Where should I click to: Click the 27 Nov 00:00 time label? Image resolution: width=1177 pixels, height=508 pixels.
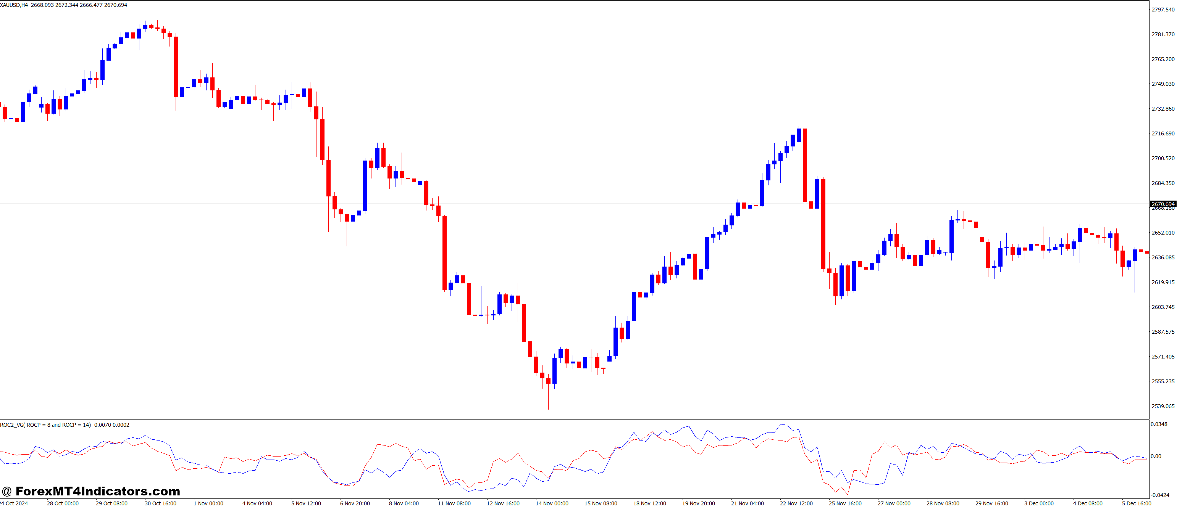click(x=894, y=503)
